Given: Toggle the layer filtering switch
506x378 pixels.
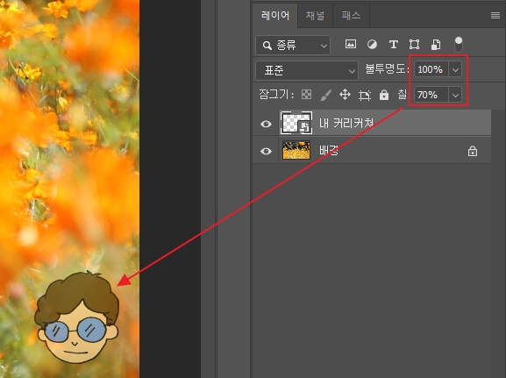Looking at the screenshot, I should 459,45.
